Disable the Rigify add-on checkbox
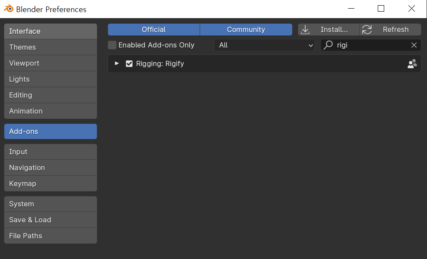 (129, 63)
